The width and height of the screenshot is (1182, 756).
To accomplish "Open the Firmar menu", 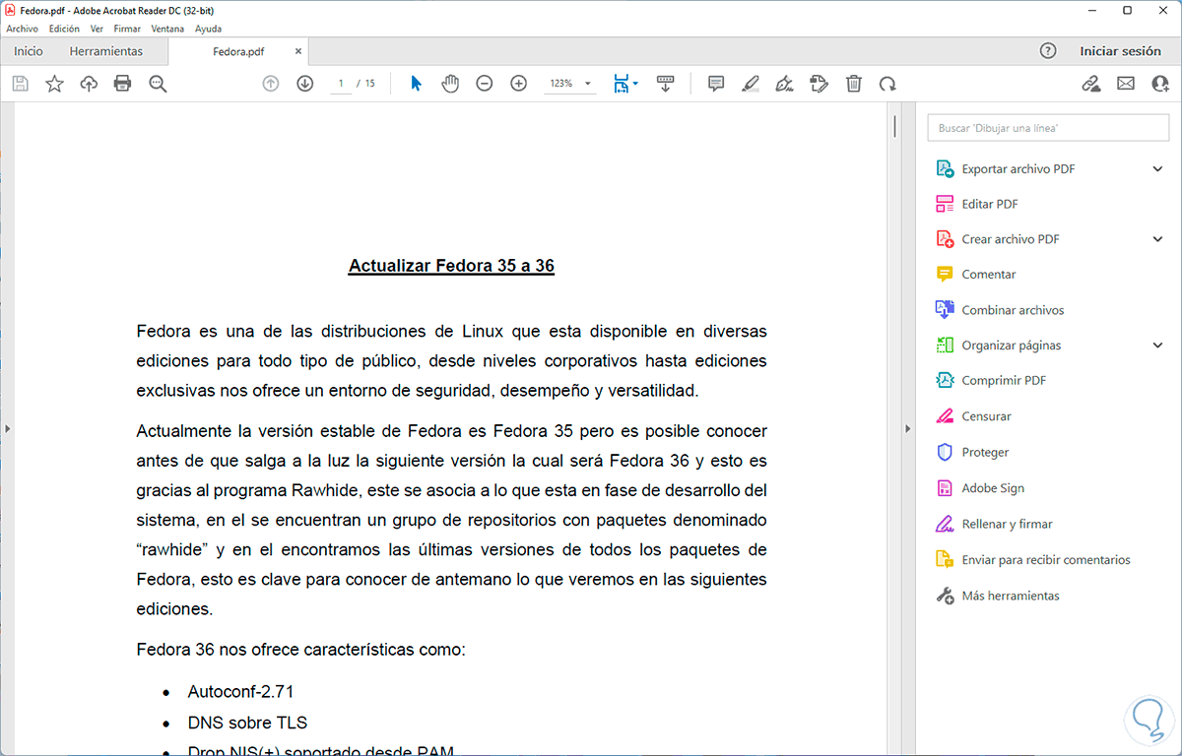I will point(127,29).
